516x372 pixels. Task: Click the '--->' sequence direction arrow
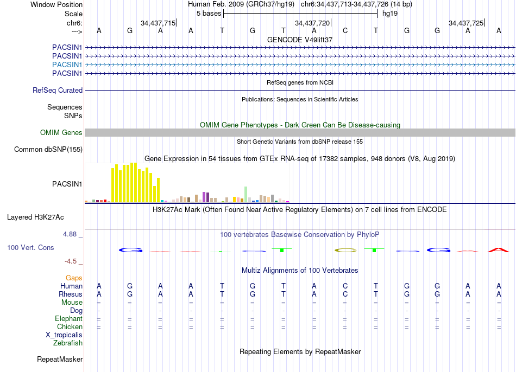(77, 31)
